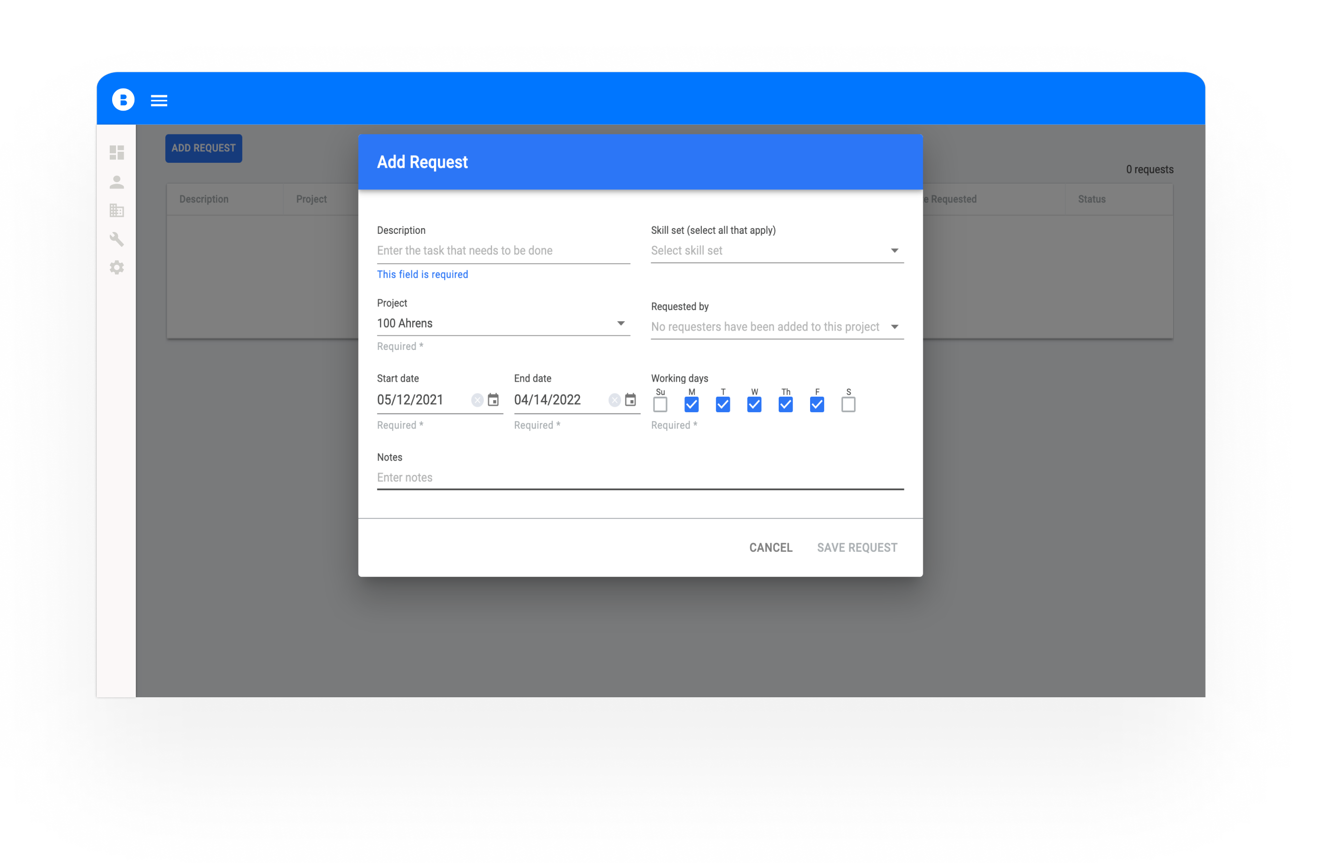Expand the Requested by dropdown
This screenshot has height=863, width=1321.
click(895, 326)
